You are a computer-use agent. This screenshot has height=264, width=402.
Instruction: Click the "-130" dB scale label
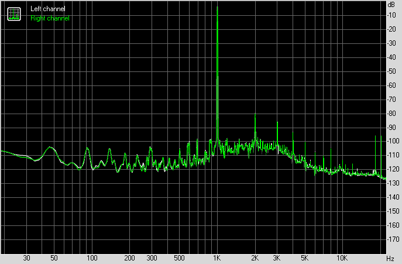[x=393, y=183]
